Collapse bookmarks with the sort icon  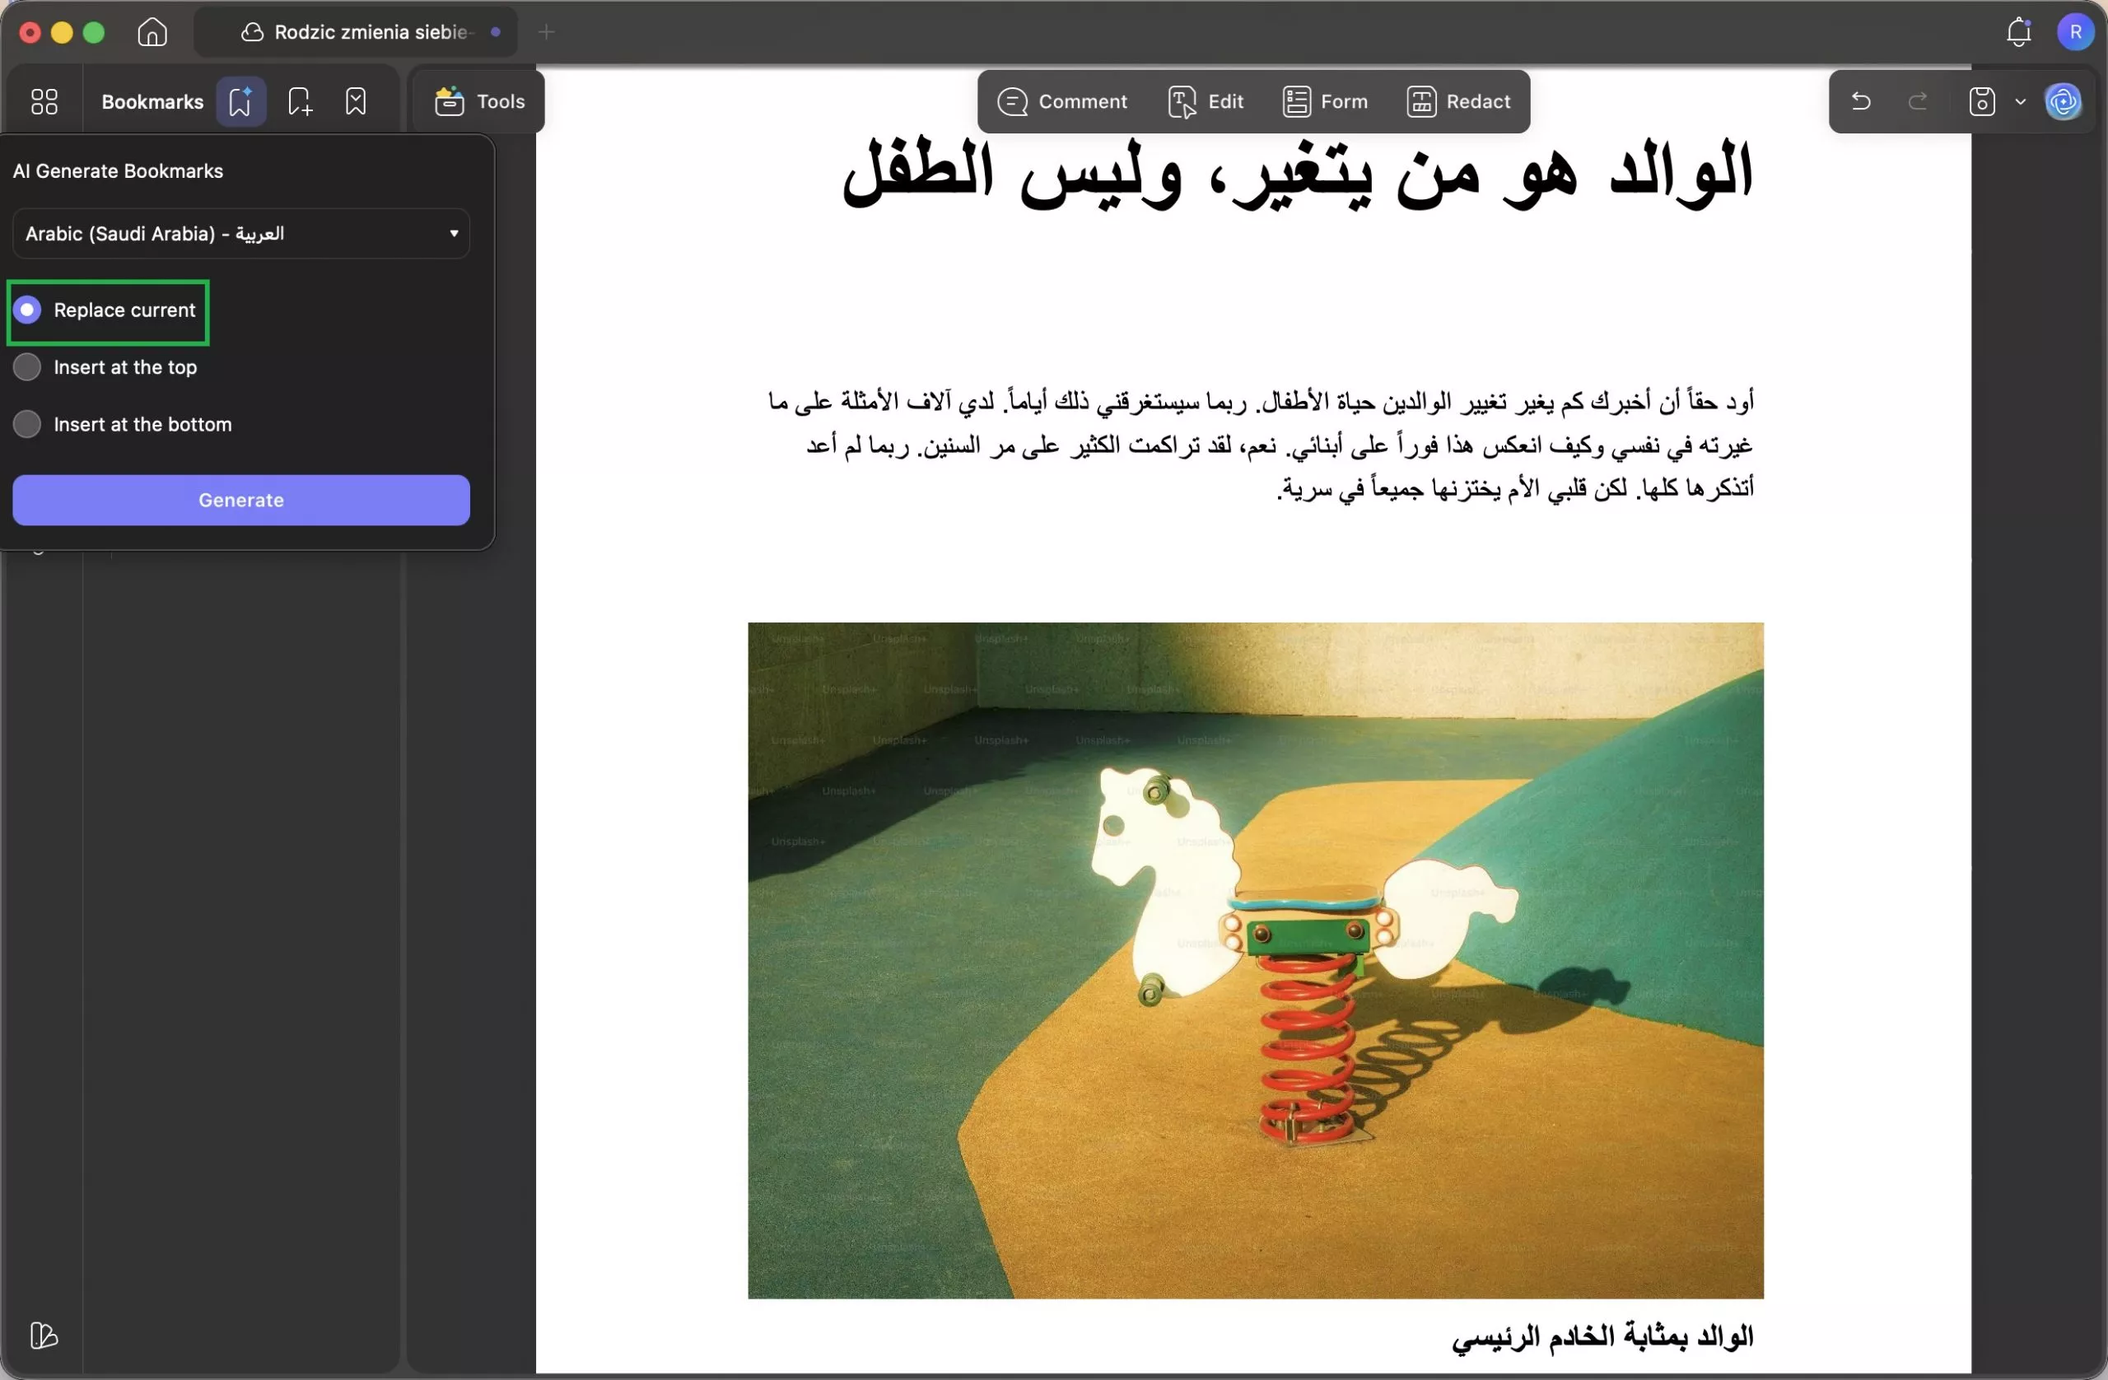(x=355, y=101)
